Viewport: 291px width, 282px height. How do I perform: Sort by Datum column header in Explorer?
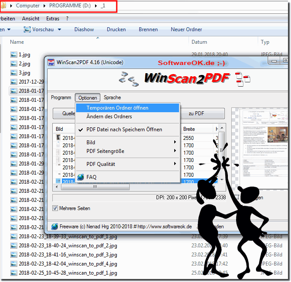click(x=199, y=42)
